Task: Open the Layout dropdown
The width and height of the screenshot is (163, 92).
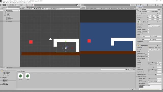Action: 159,5
